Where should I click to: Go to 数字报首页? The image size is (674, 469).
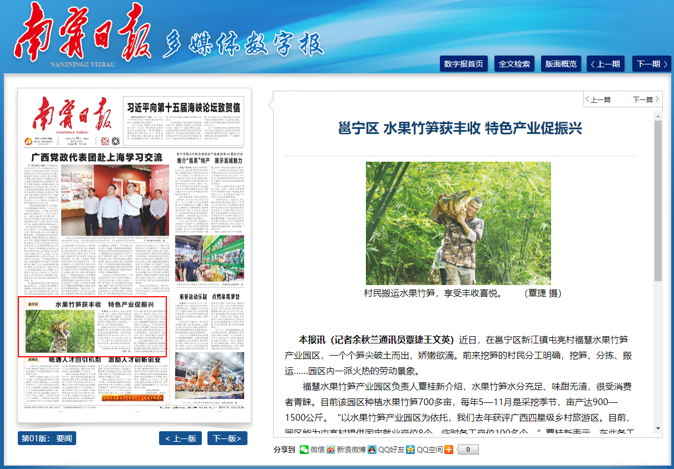464,64
